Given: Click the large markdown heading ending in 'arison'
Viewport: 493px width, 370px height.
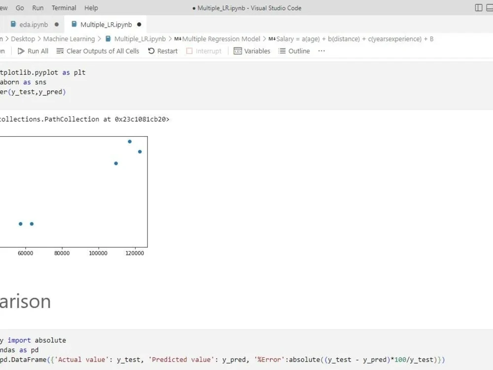Looking at the screenshot, I should [25, 301].
